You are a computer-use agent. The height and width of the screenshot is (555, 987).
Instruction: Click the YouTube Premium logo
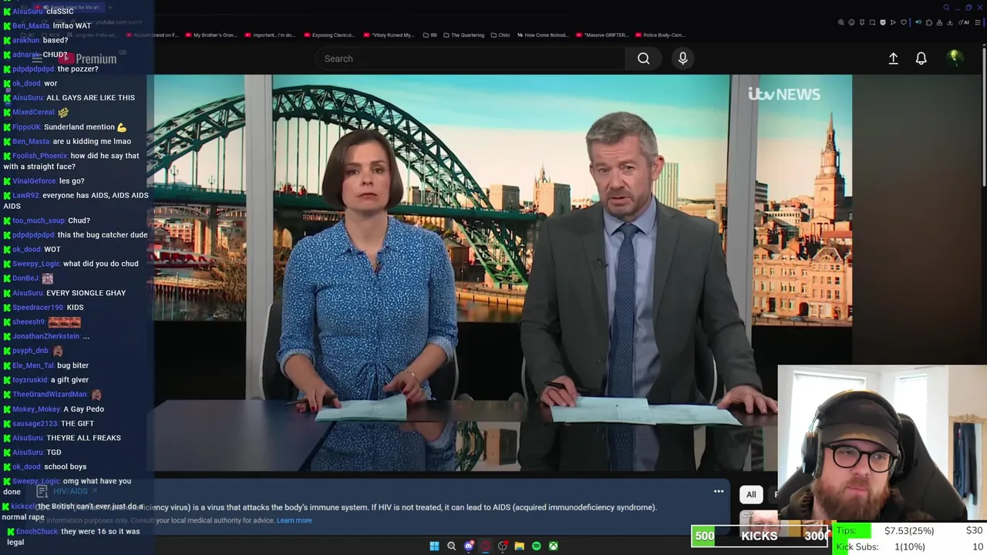(89, 59)
